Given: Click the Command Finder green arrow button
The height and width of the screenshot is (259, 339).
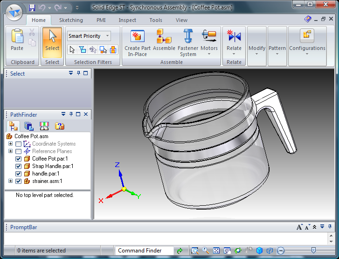Looking at the screenshot, I should [x=180, y=251].
